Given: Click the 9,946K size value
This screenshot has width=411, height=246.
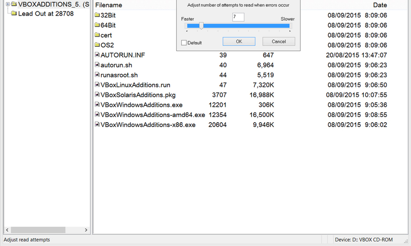Looking at the screenshot, I should point(264,125).
